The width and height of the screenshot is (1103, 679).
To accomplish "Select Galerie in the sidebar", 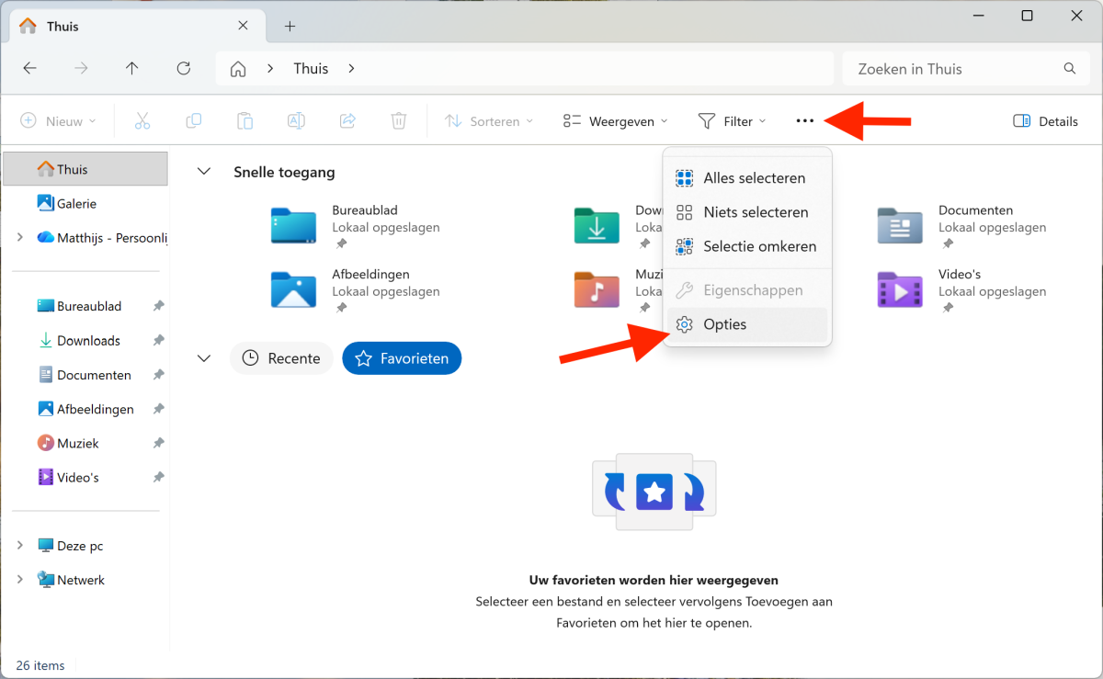I will tap(76, 204).
